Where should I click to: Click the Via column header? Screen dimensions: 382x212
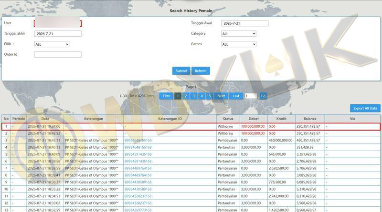coord(352,119)
